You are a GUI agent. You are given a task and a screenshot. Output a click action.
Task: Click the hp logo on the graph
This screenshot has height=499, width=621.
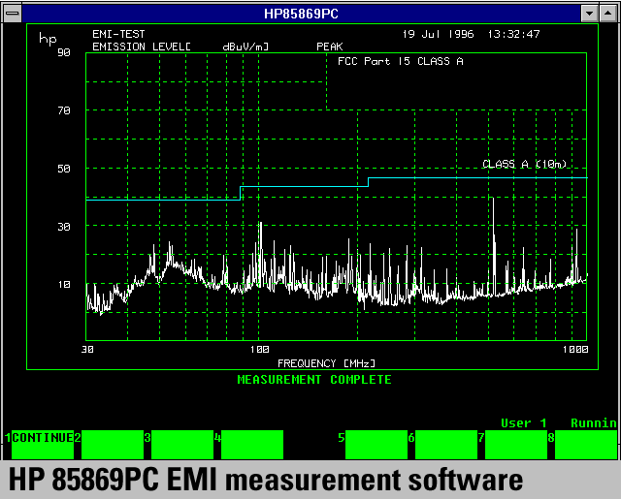click(x=46, y=42)
